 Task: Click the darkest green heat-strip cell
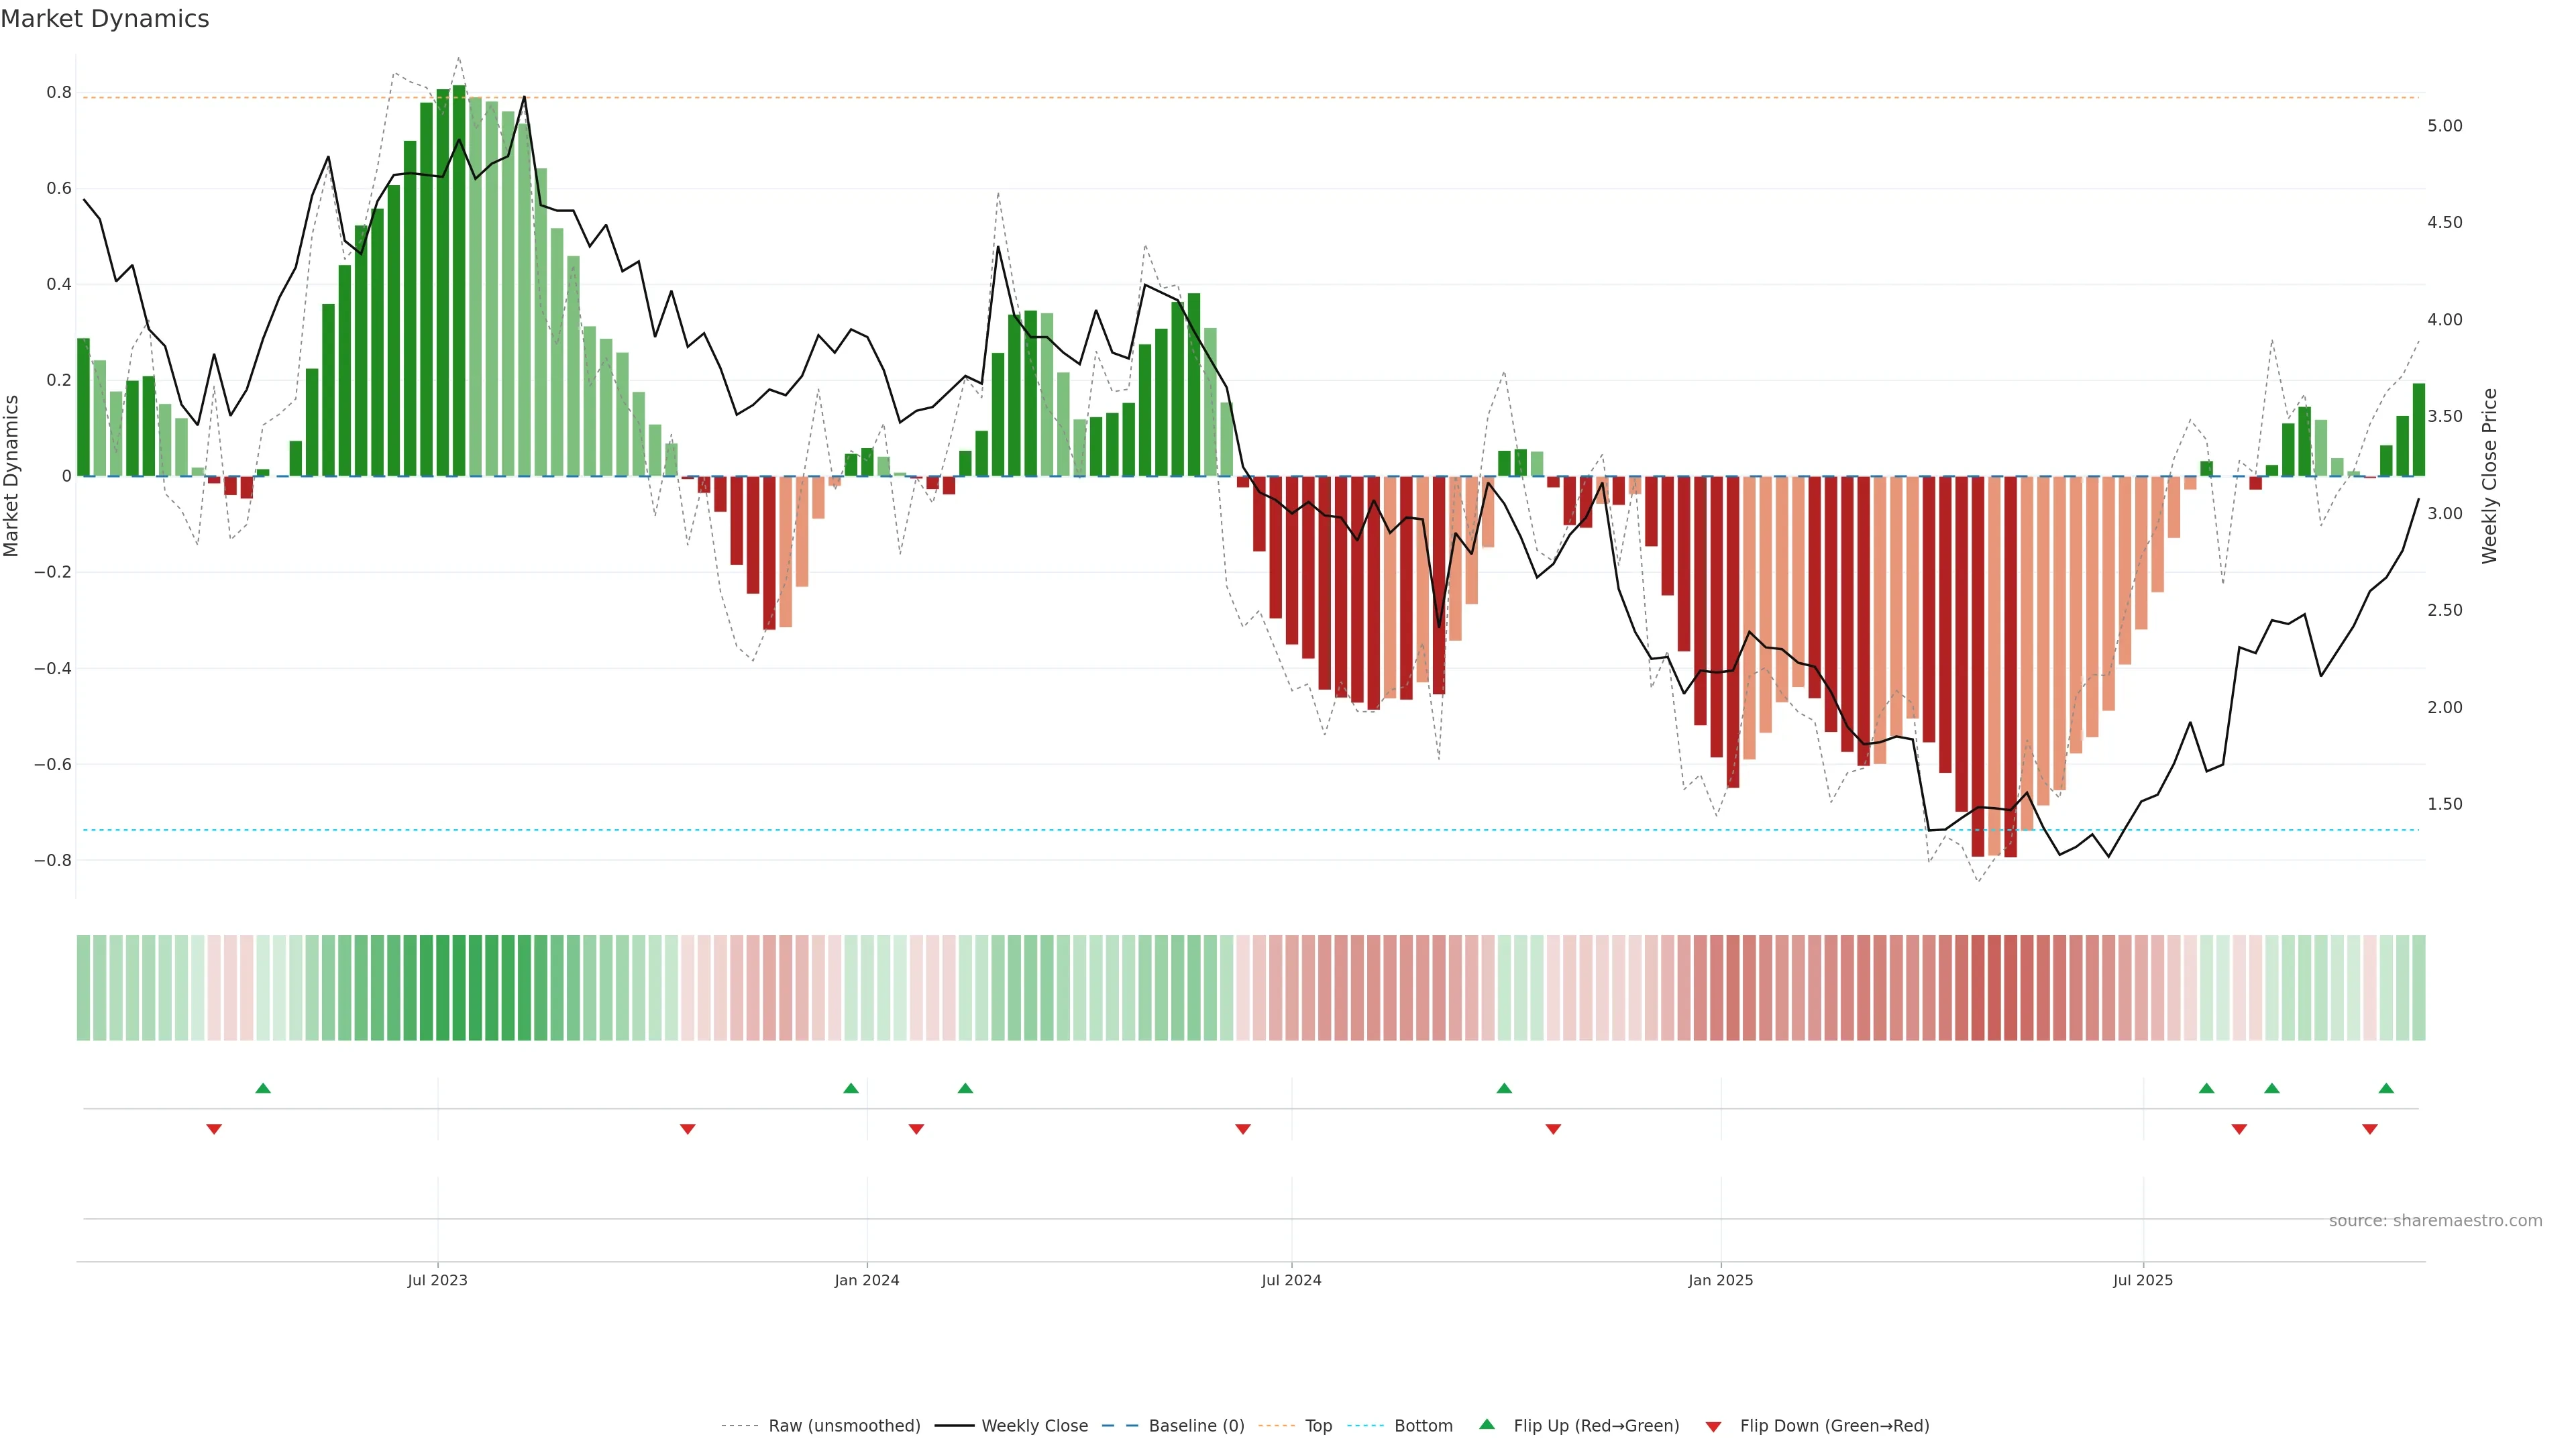(459, 988)
